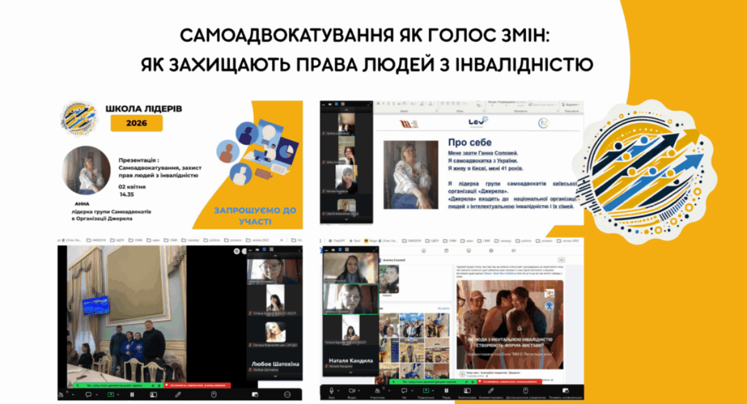This screenshot has width=747, height=404.
Task: Click the three-dots button on Facebook profile header
Action: tap(561, 259)
